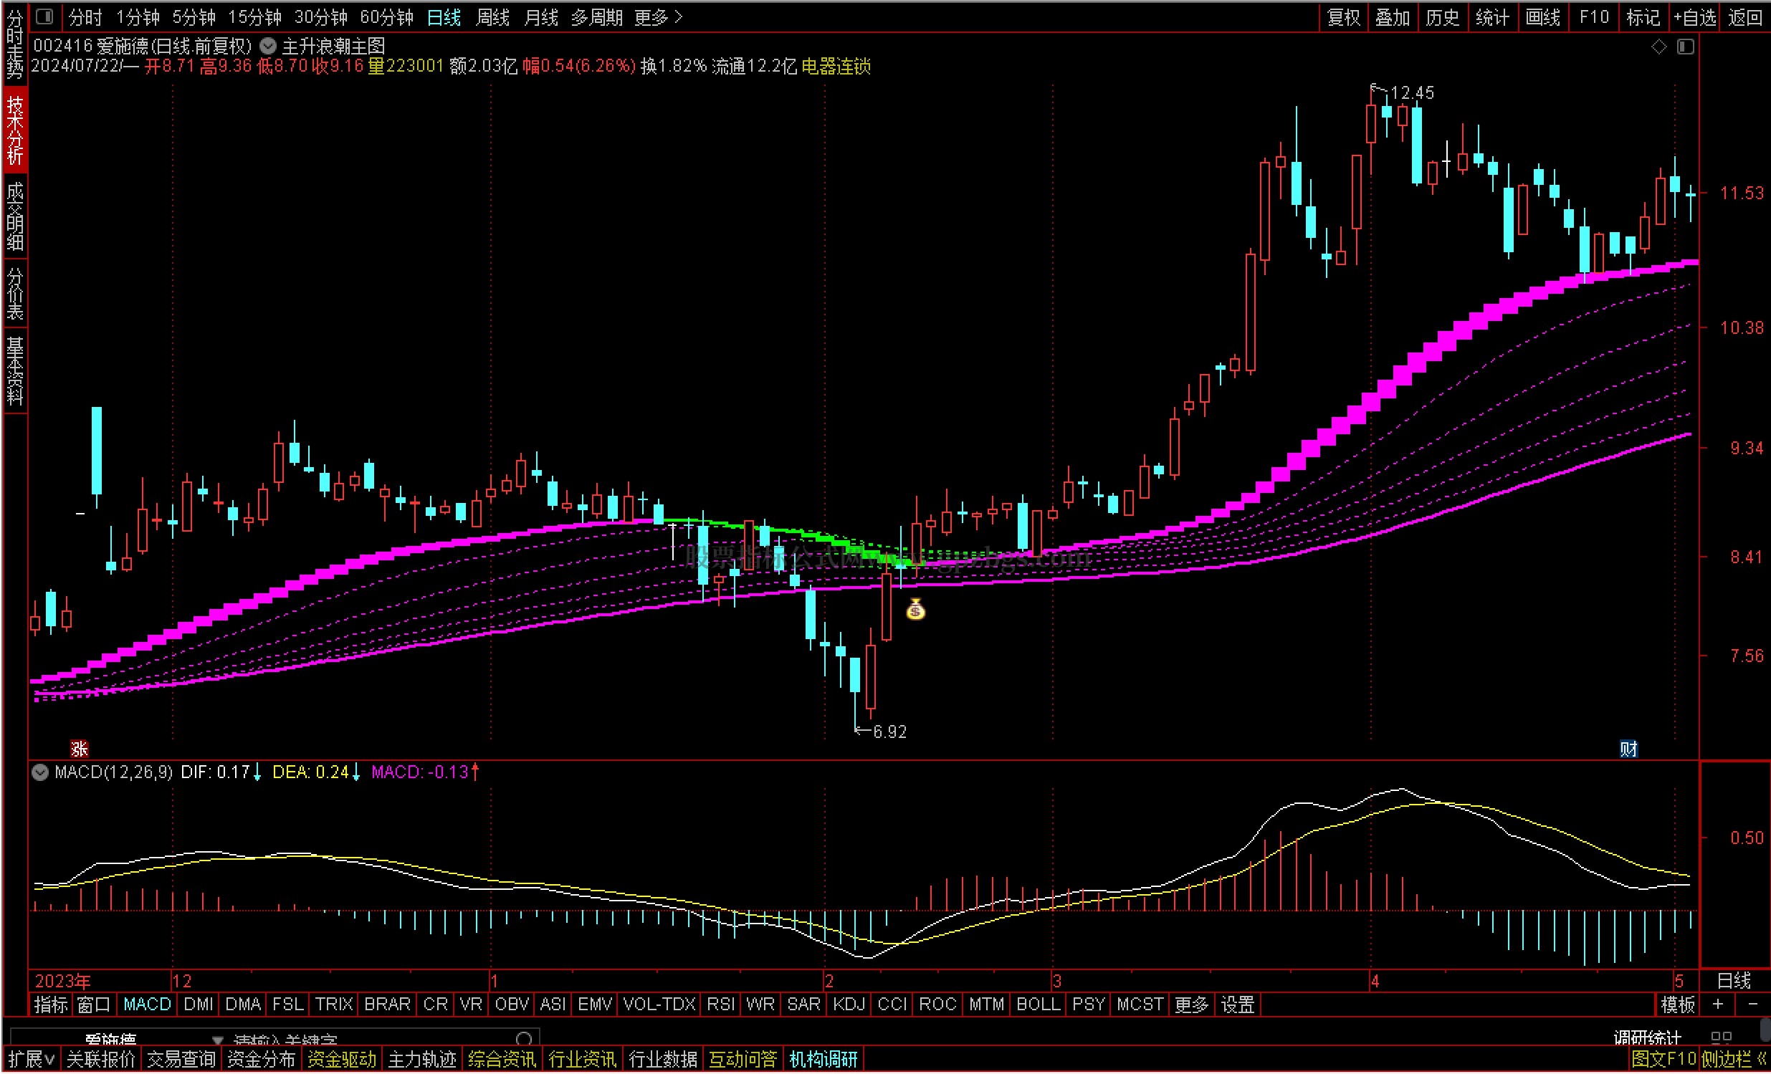Add stock via +自选 button
This screenshot has height=1074, width=1771.
point(1694,17)
